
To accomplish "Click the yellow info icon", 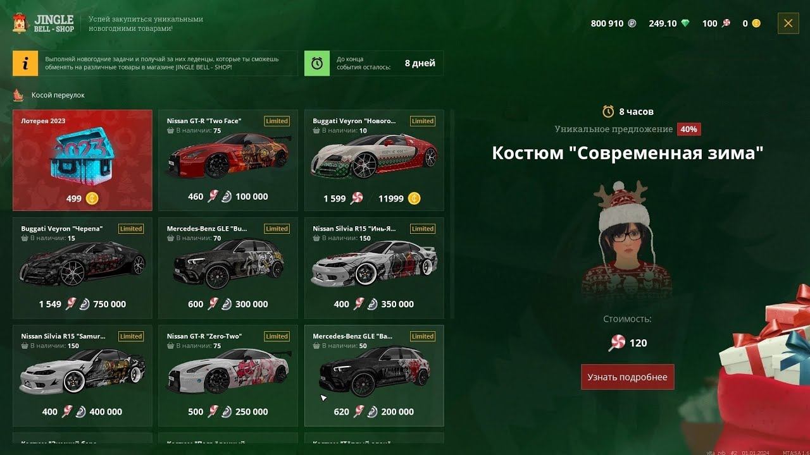I will click(25, 63).
